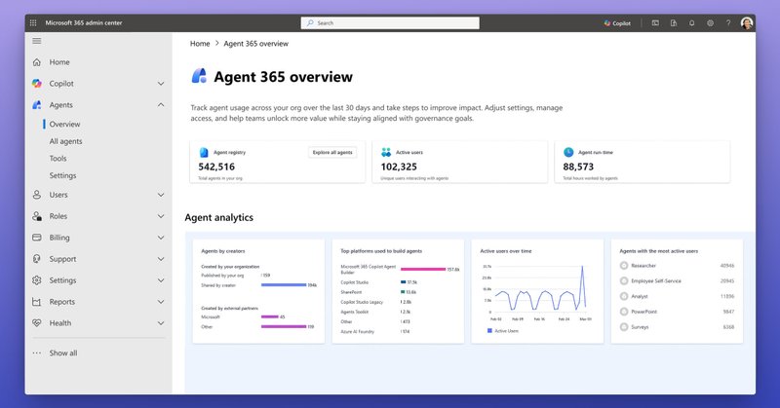Click the Agent 365 overview logo

tap(200, 76)
